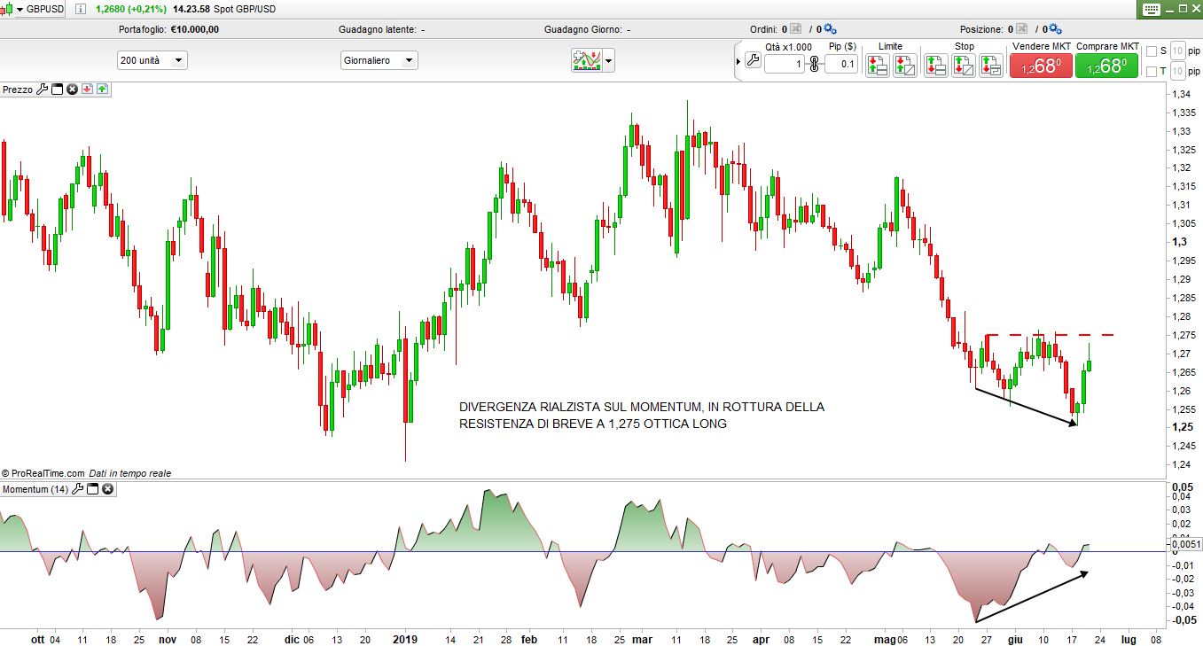Click the indicators chart icon button

(x=586, y=60)
